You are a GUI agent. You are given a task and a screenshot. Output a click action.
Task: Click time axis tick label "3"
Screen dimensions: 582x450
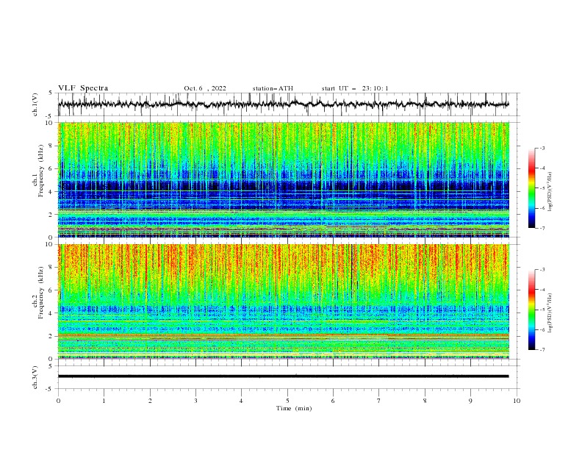click(195, 401)
